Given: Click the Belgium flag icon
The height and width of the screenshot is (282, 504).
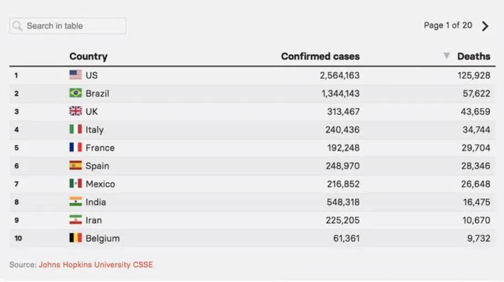Looking at the screenshot, I should point(75,238).
